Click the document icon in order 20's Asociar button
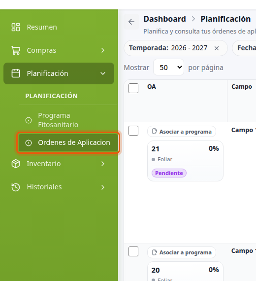This screenshot has height=281, width=256. pos(155,252)
